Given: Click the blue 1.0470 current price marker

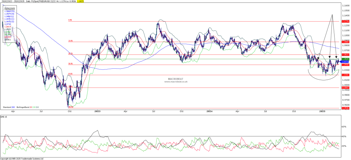Looking at the screenshot, I should click(345, 62).
